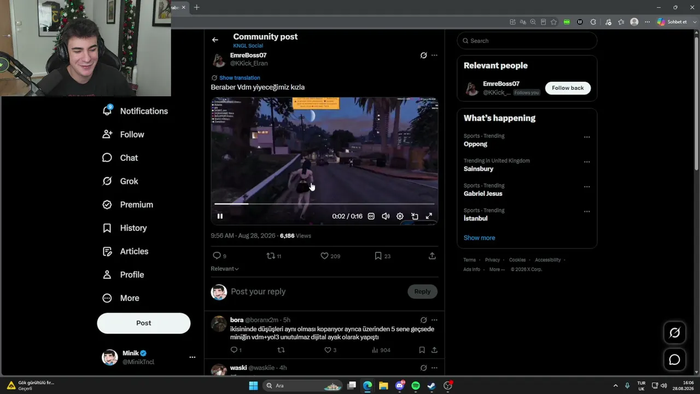
Task: Open more options on bora's reply
Action: tap(434, 320)
